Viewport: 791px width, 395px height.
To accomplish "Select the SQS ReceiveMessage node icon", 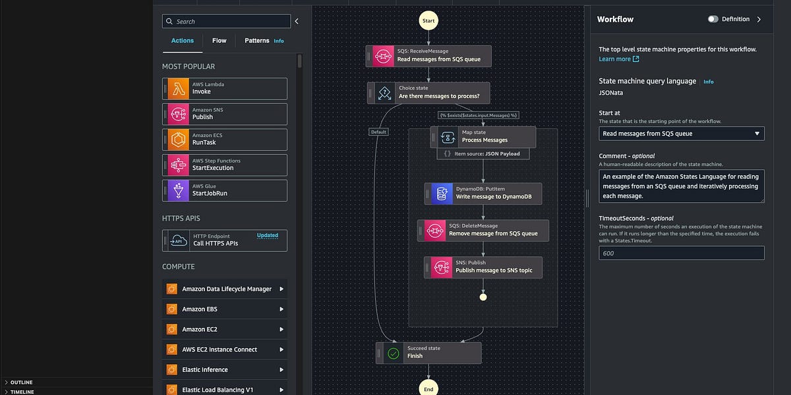I will tap(382, 55).
